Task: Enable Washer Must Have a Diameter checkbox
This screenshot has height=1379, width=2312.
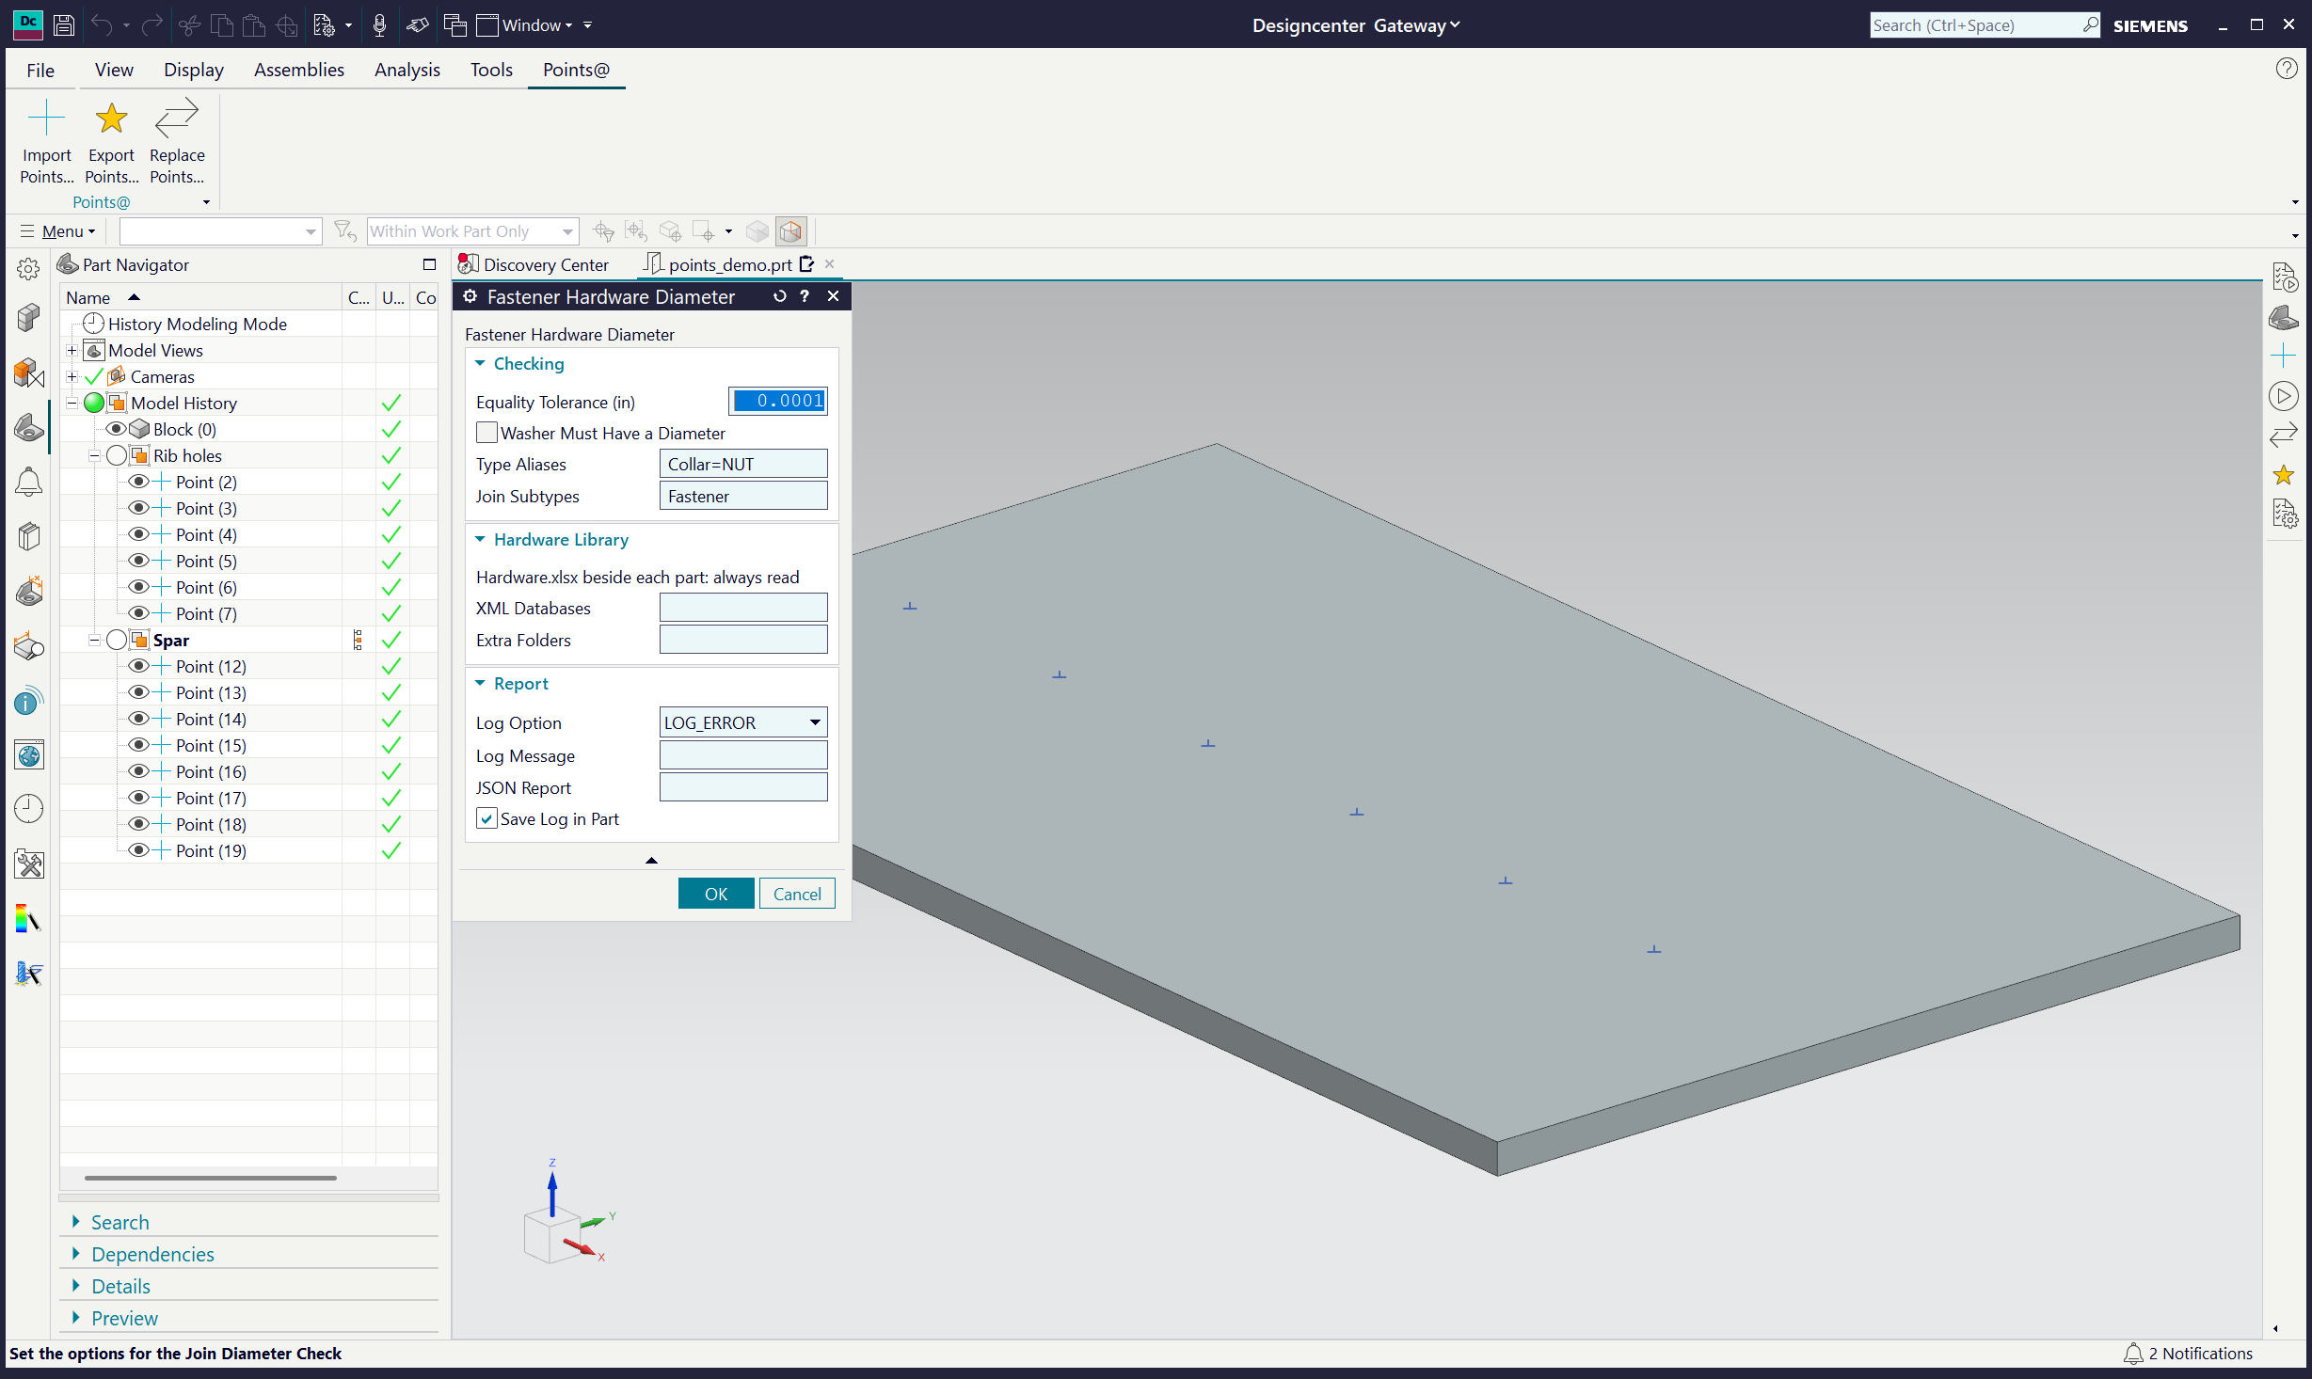Action: (x=486, y=434)
